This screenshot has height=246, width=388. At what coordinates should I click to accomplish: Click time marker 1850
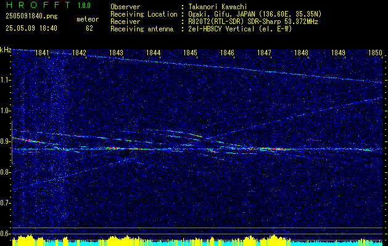click(376, 53)
